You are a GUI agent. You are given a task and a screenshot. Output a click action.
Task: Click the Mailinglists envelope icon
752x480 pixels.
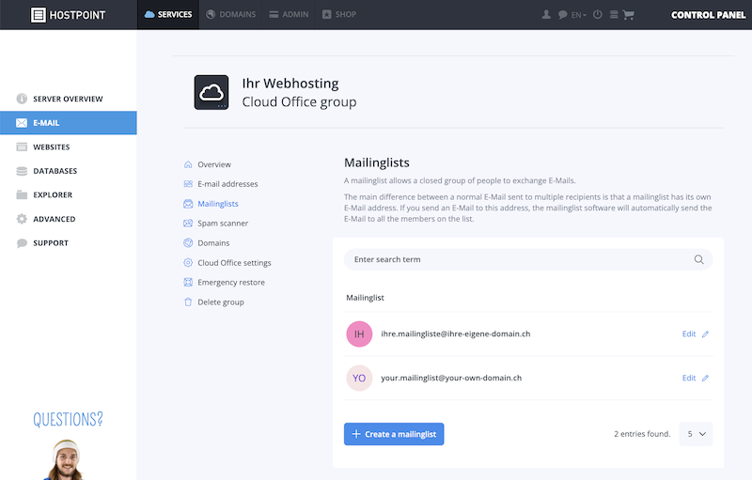[188, 204]
